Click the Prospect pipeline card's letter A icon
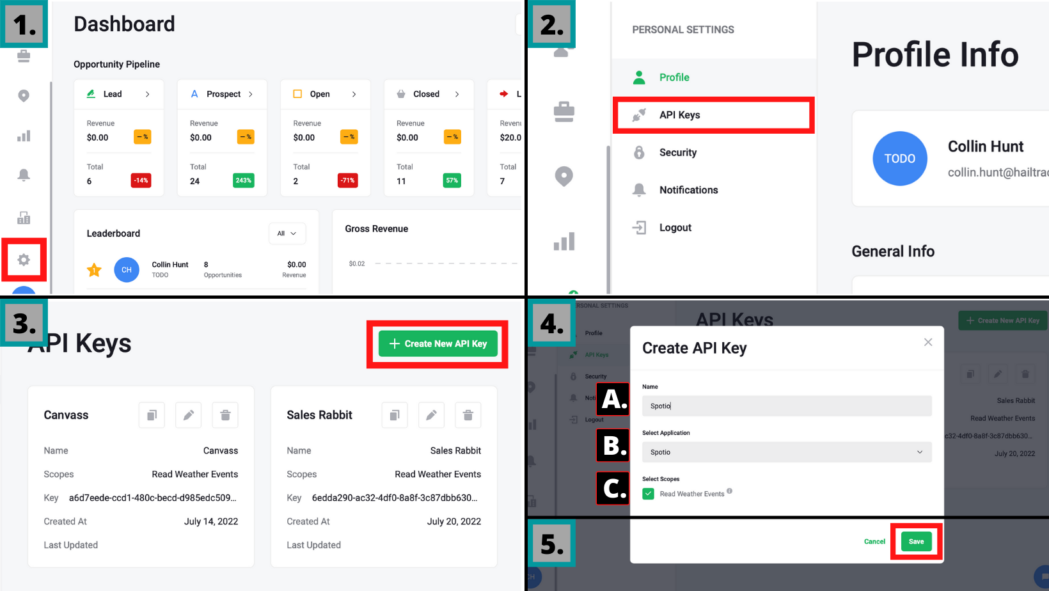Image resolution: width=1049 pixels, height=591 pixels. (x=194, y=94)
